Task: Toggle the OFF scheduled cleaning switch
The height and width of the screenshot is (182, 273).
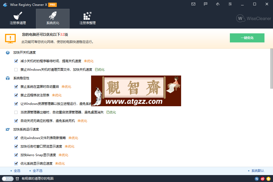Action: (x=8, y=179)
